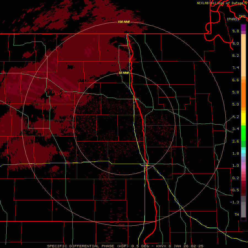Click the NEXLAB-College of DuPage credit text
Viewport: 248px width, 248px height.
click(220, 3)
